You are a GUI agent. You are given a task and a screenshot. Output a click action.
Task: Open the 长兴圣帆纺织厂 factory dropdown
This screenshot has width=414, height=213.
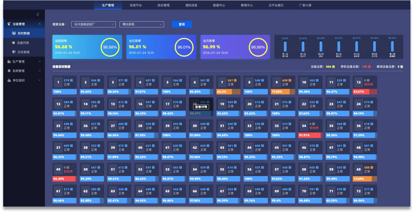(93, 24)
